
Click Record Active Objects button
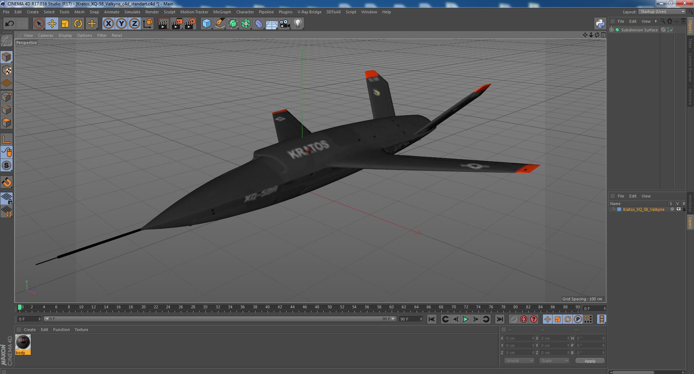pos(513,319)
